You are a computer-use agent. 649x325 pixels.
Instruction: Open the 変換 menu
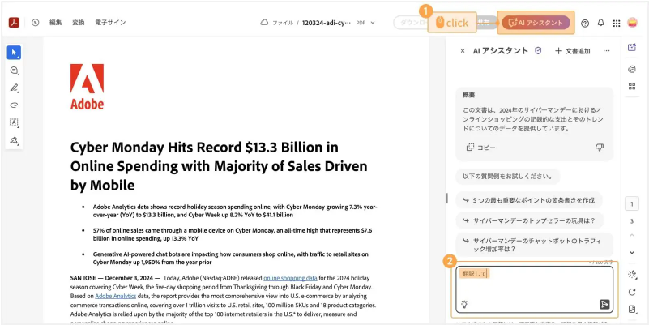coord(79,23)
